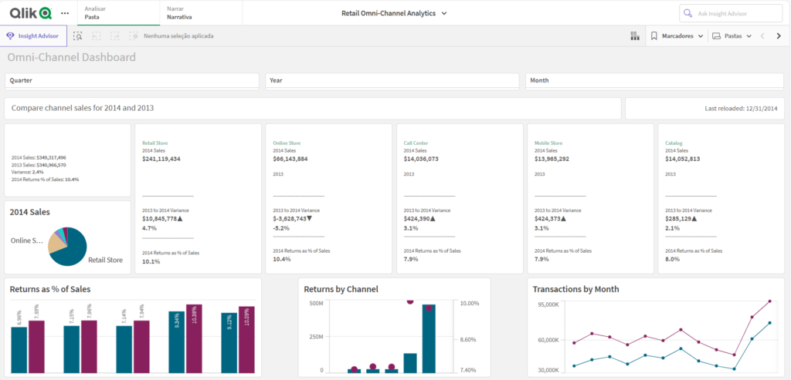Image resolution: width=791 pixels, height=380 pixels.
Task: Open the Quarter filter pane
Action: (x=131, y=80)
